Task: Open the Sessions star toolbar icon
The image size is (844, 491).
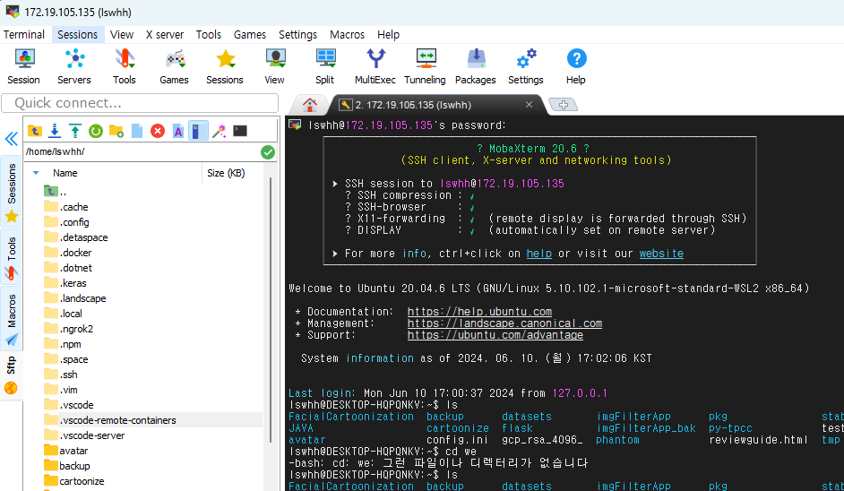Action: [x=225, y=66]
